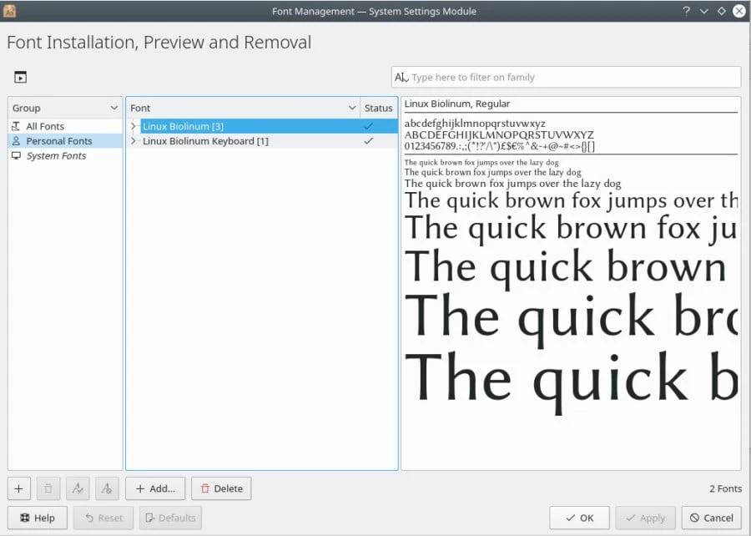Screen dimensions: 751x536
Task: Expand the Linux Biolinum Keyboard [1] family
Action: (134, 141)
